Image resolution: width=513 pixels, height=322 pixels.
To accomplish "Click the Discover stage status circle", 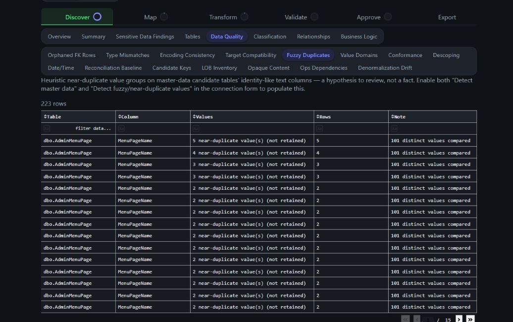I will (97, 17).
